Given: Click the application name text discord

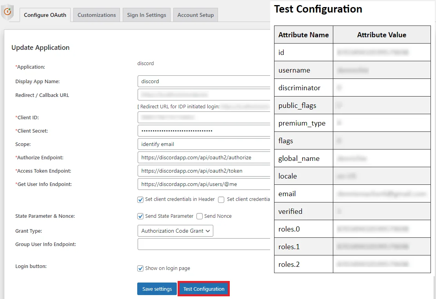Looking at the screenshot, I should pos(145,64).
